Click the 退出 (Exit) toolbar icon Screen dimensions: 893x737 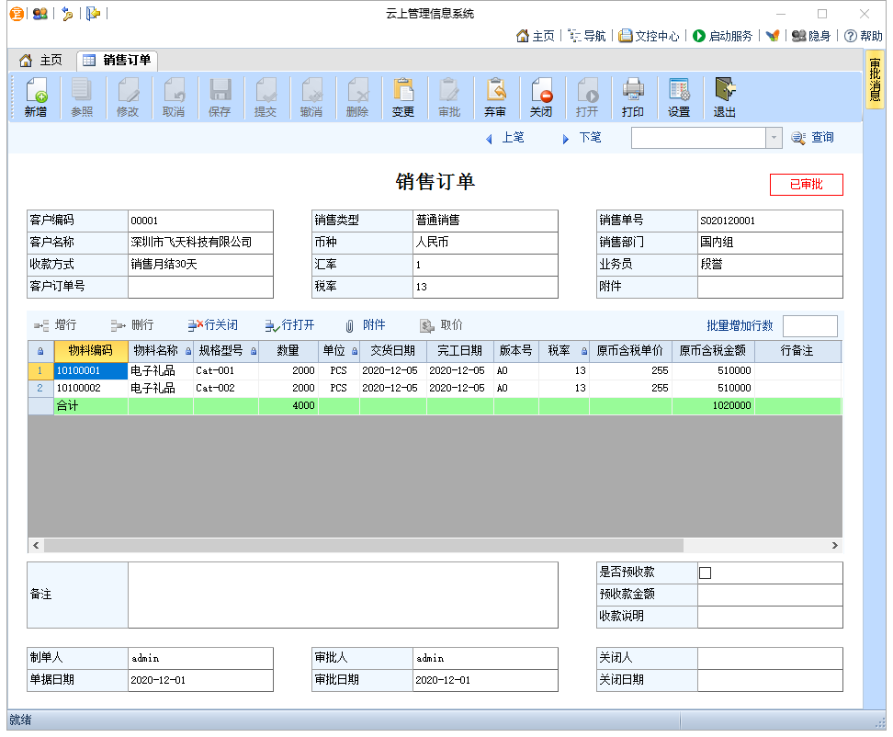[x=725, y=97]
